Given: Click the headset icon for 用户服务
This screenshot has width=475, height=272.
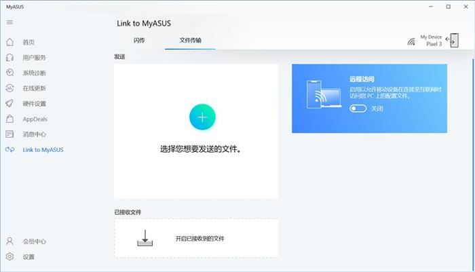Looking at the screenshot, I should [x=9, y=57].
